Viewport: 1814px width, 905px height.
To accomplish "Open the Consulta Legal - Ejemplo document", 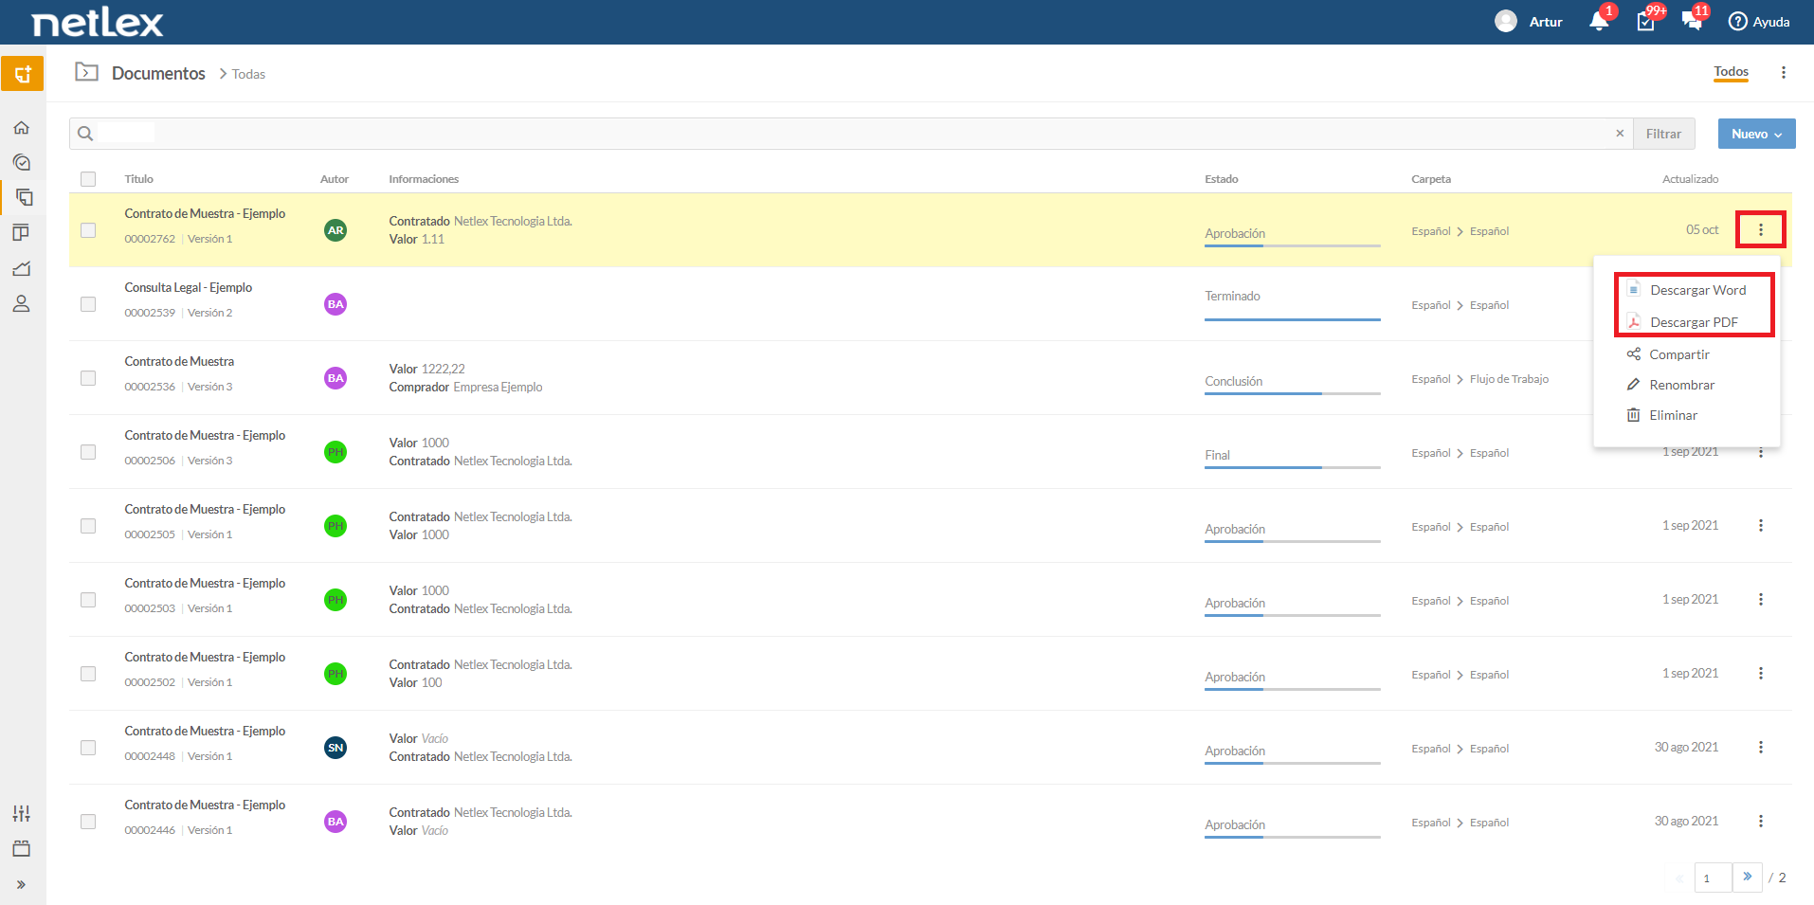I will (x=188, y=287).
